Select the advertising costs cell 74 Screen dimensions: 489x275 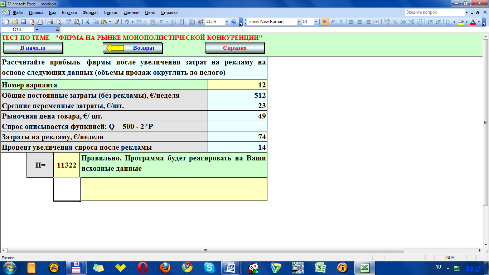tap(237, 137)
